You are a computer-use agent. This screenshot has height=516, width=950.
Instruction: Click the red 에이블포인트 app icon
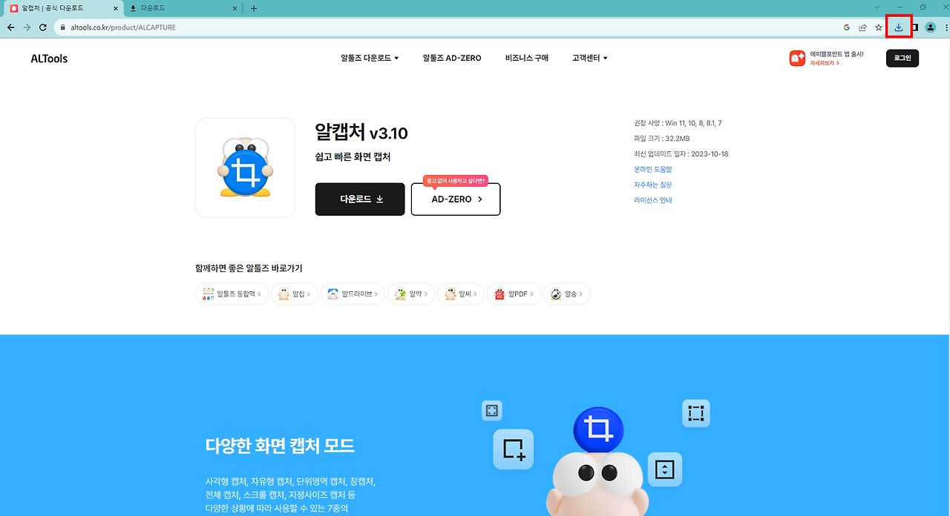click(x=797, y=59)
